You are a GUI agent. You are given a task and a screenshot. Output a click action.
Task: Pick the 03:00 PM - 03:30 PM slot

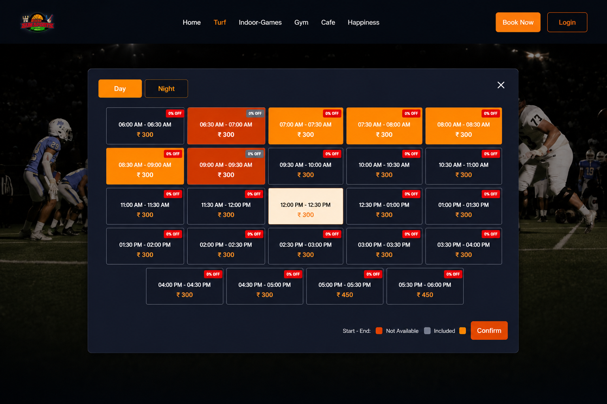tap(384, 246)
